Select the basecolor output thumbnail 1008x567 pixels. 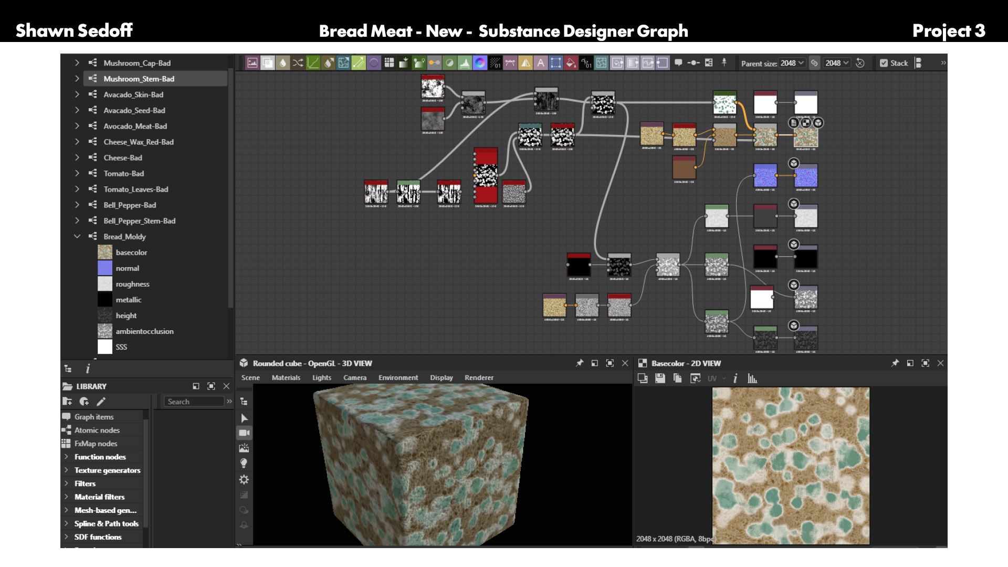click(105, 253)
